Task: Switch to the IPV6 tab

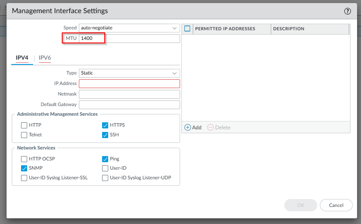Action: click(45, 58)
